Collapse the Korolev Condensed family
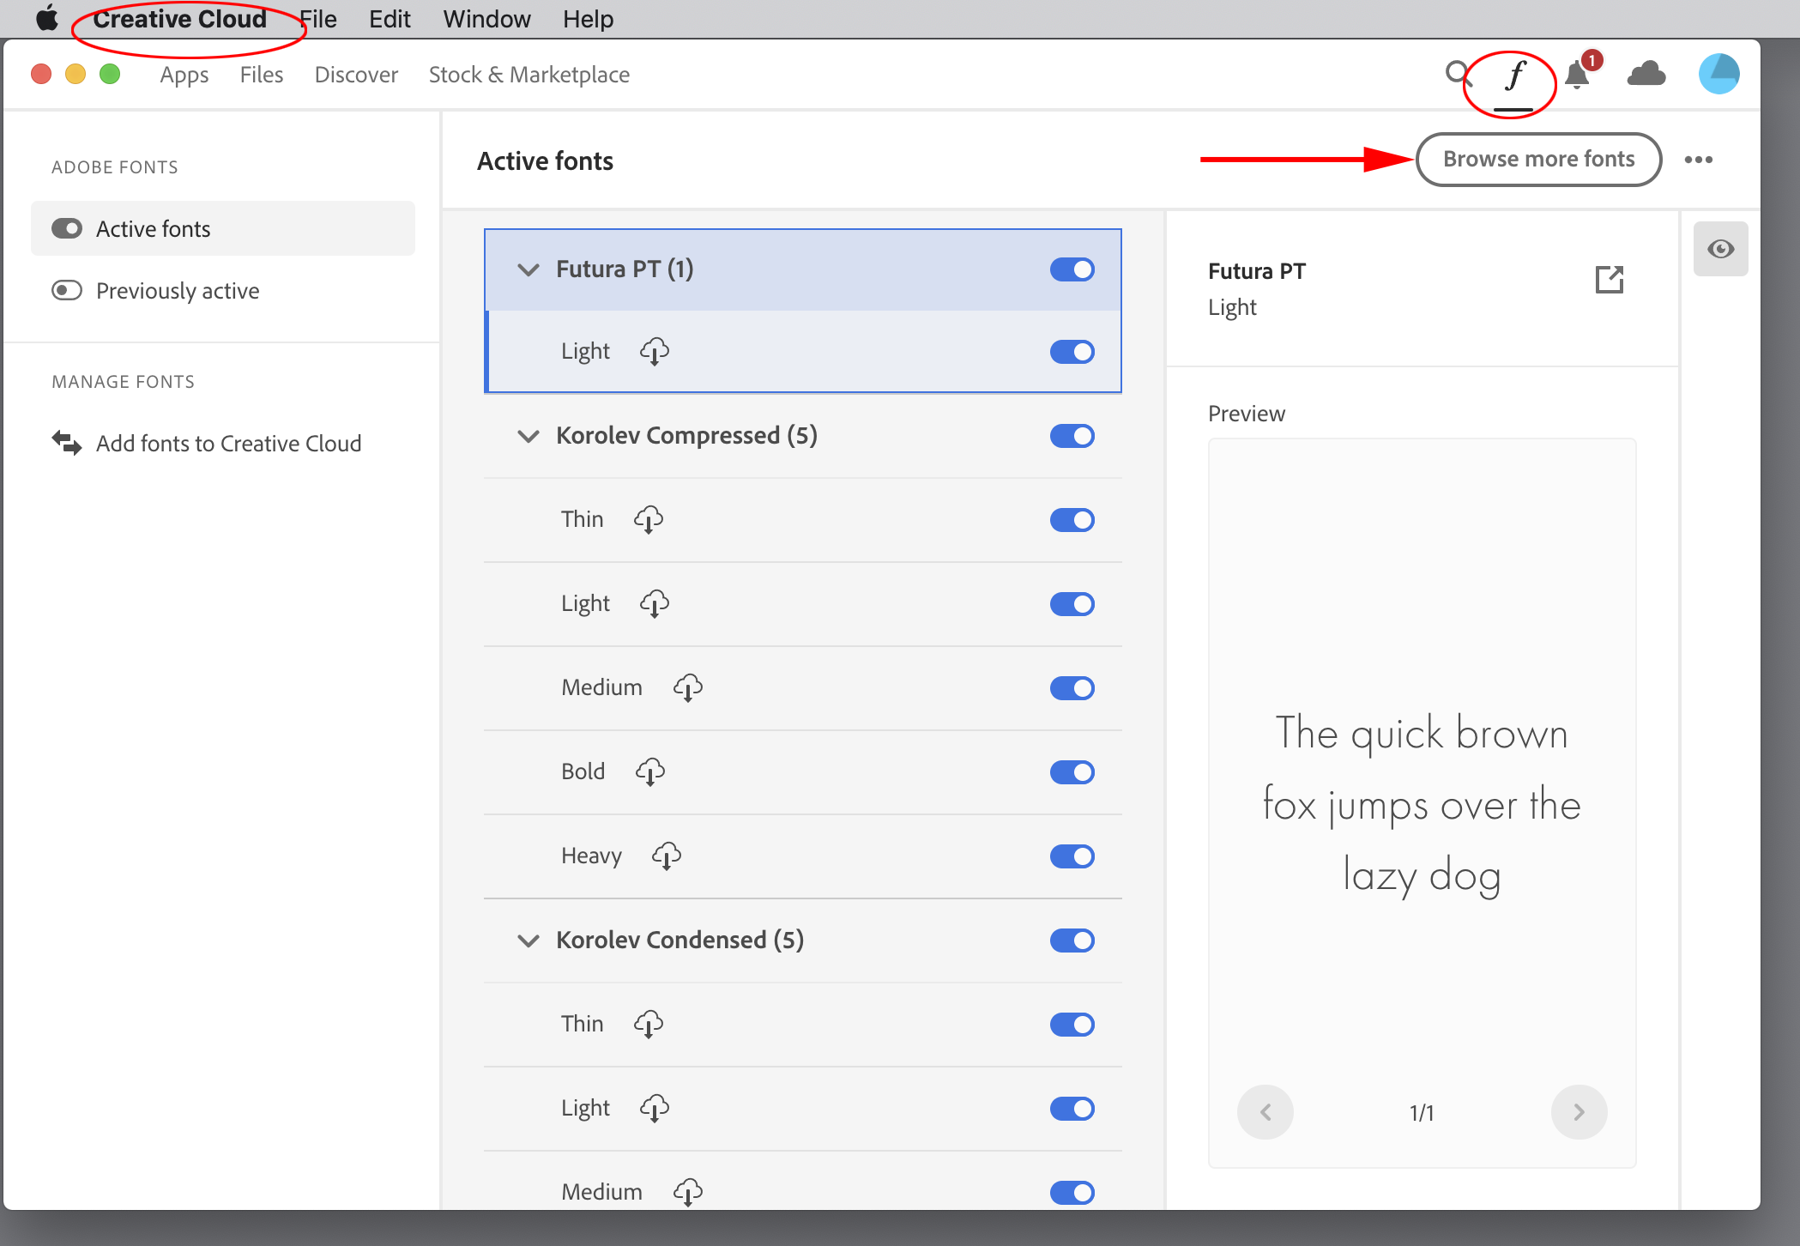Image resolution: width=1800 pixels, height=1246 pixels. pyautogui.click(x=529, y=941)
